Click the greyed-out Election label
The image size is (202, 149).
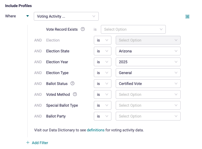53,40
